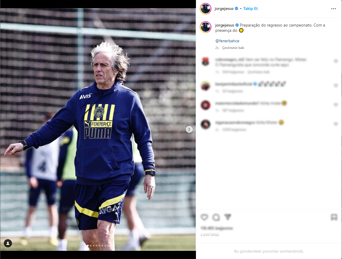Open jorgejesus username in header

click(224, 8)
